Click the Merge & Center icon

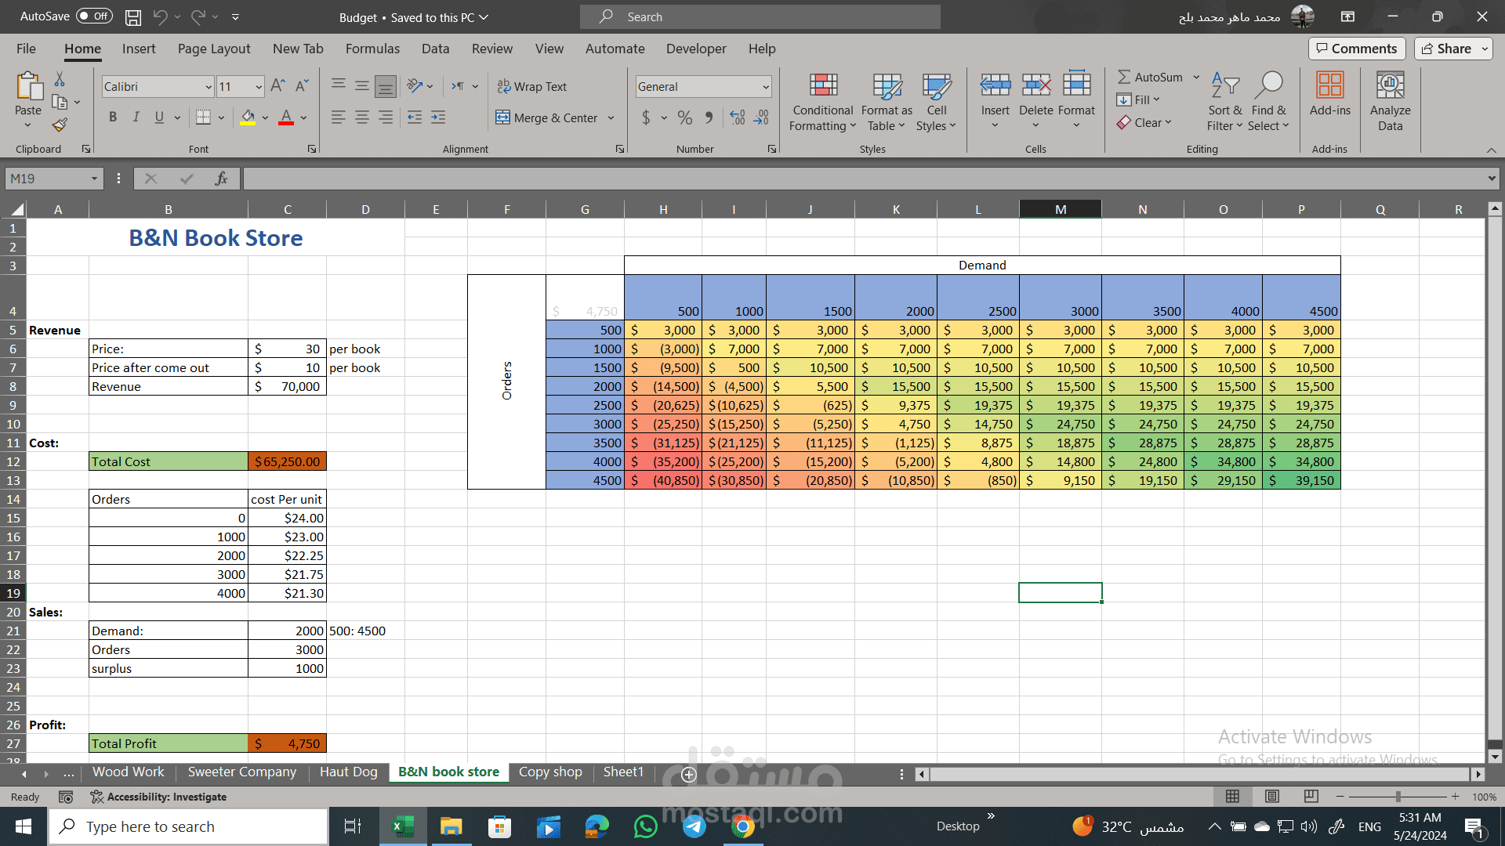pos(503,117)
